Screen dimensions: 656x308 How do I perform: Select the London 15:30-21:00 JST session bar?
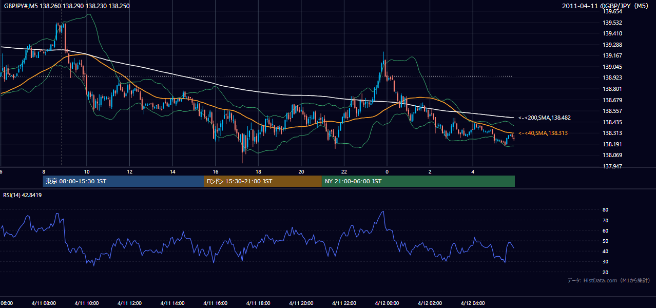263,181
